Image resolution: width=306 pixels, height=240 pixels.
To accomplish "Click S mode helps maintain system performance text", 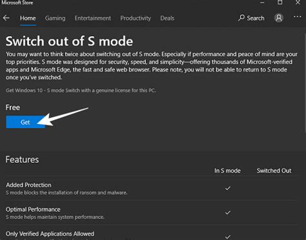I will 55,217.
